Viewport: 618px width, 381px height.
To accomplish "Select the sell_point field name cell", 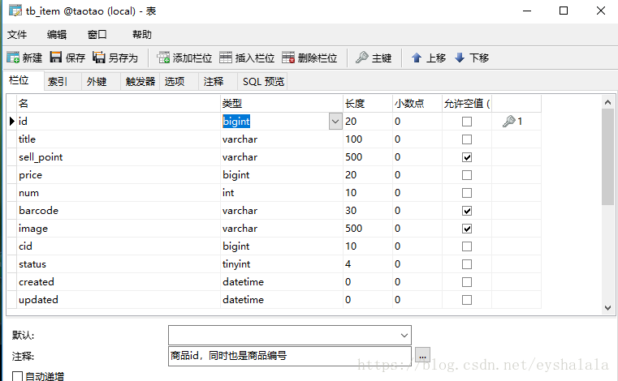I will [119, 157].
